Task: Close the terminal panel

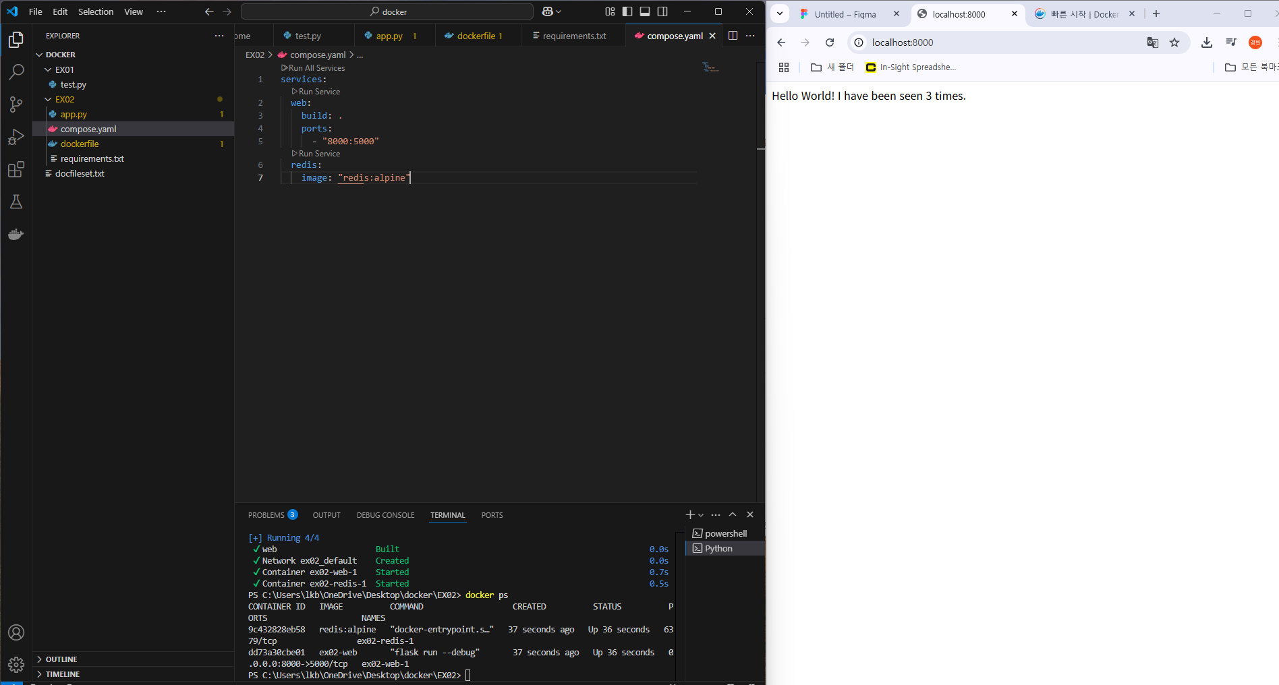Action: [750, 514]
